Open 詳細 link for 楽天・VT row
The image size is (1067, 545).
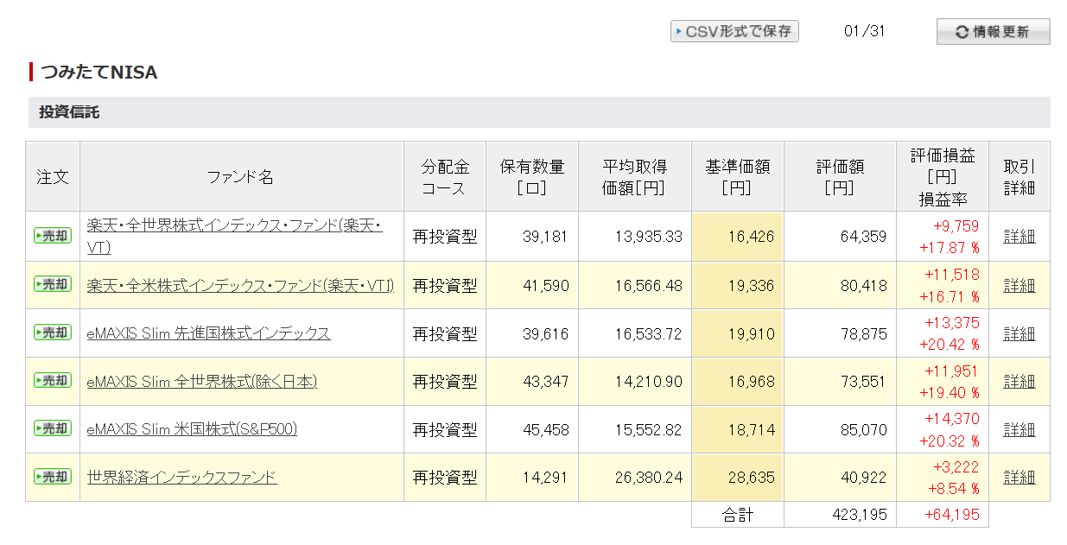(1019, 237)
